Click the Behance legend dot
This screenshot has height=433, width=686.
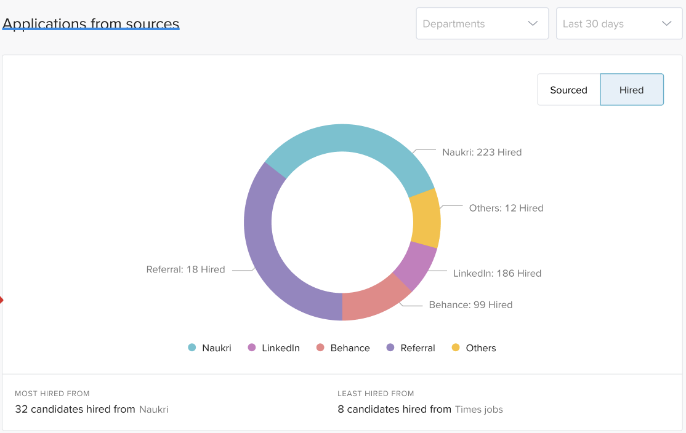320,348
